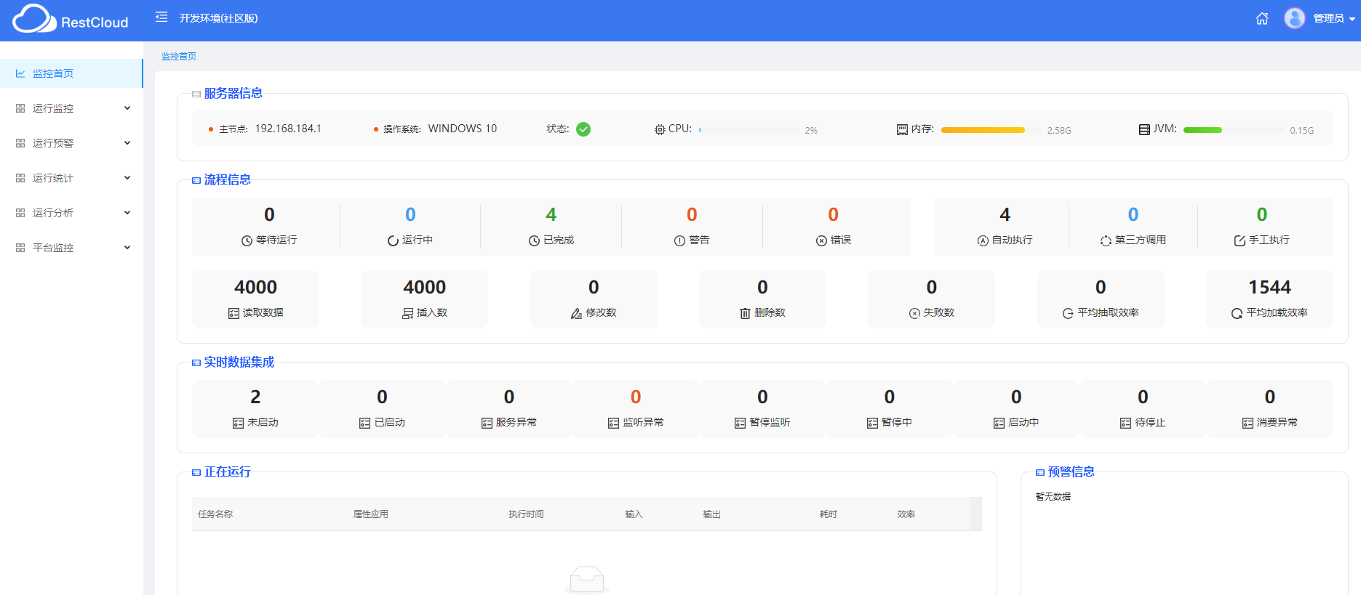Expand the 平台监控 chevron

pyautogui.click(x=127, y=248)
